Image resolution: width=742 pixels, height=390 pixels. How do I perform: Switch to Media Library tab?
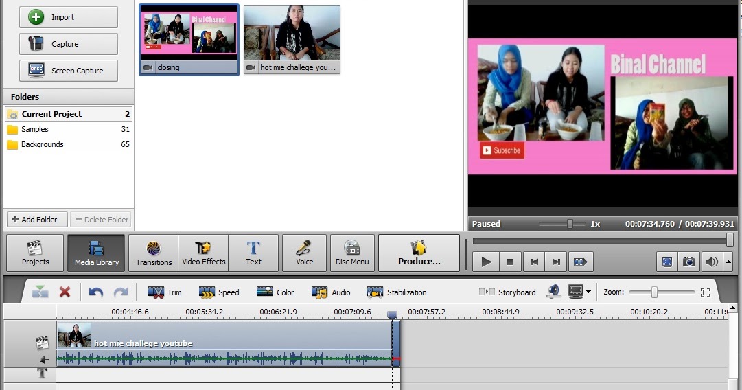97,253
